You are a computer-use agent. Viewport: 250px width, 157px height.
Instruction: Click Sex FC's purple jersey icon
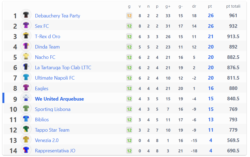click(26, 25)
